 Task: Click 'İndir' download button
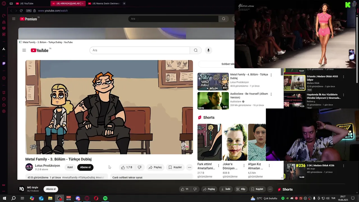226,189
